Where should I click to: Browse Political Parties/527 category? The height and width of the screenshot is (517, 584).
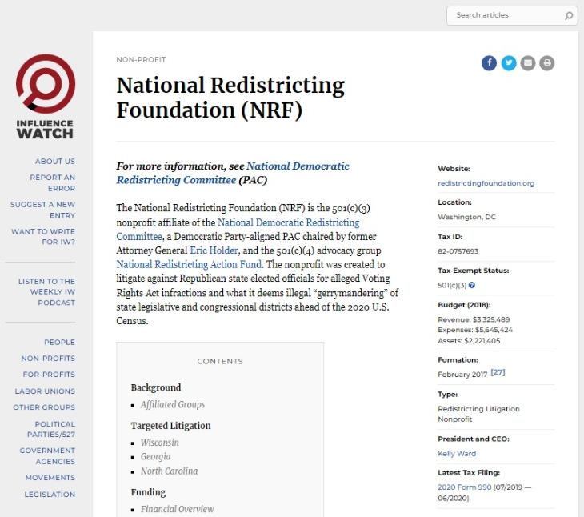(51, 429)
